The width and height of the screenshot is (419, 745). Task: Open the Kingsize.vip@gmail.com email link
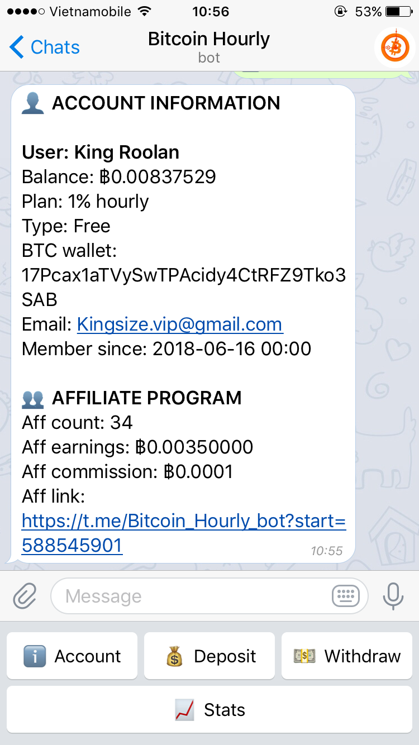click(x=180, y=324)
